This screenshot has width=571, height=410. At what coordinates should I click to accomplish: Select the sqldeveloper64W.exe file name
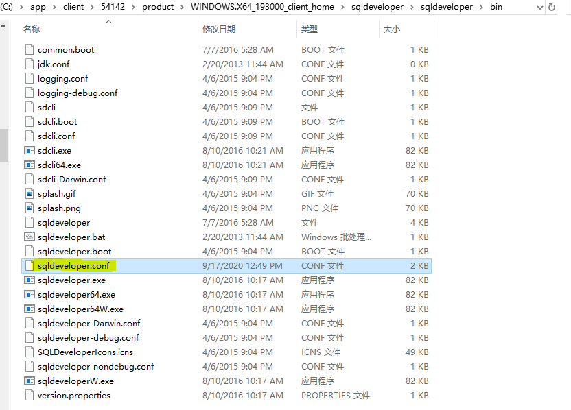(x=80, y=309)
